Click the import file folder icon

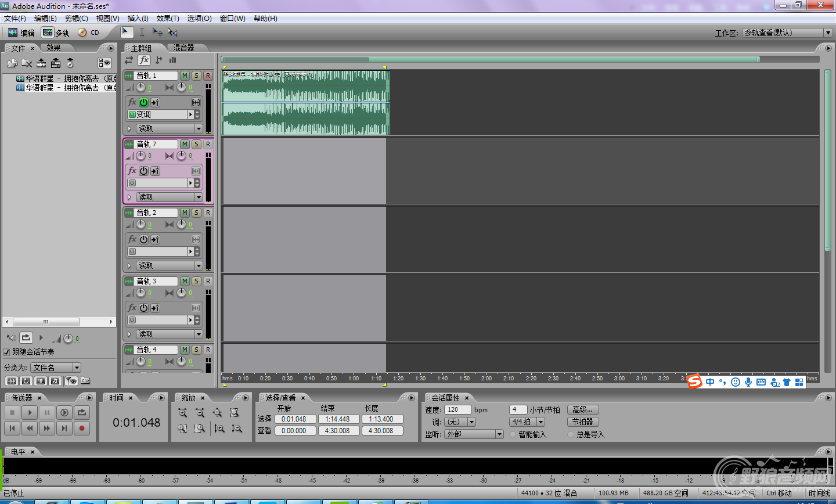12,63
